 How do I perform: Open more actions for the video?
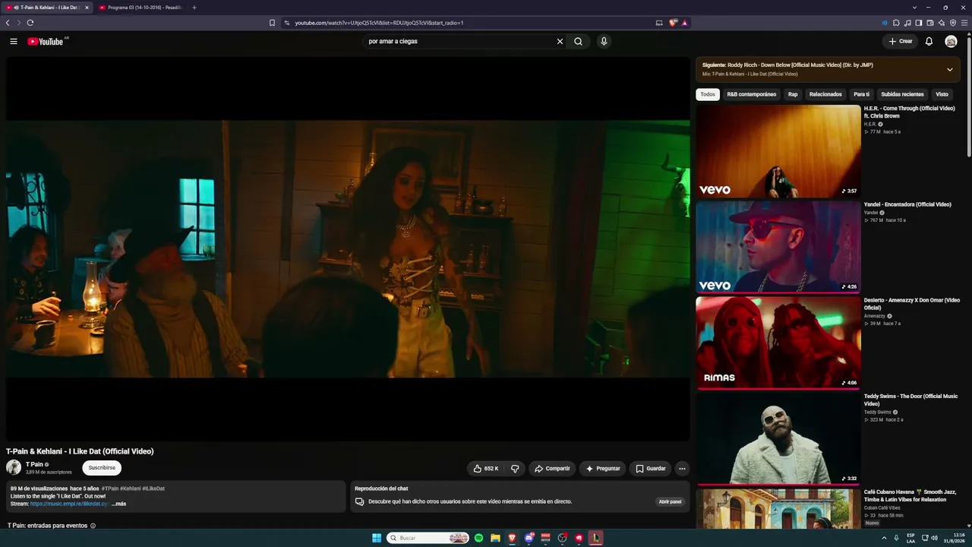tap(682, 469)
